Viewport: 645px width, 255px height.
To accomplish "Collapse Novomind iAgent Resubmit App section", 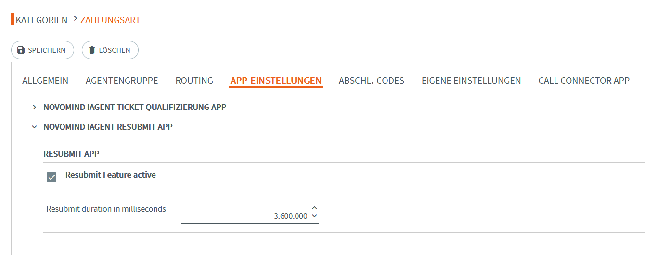I will point(34,127).
